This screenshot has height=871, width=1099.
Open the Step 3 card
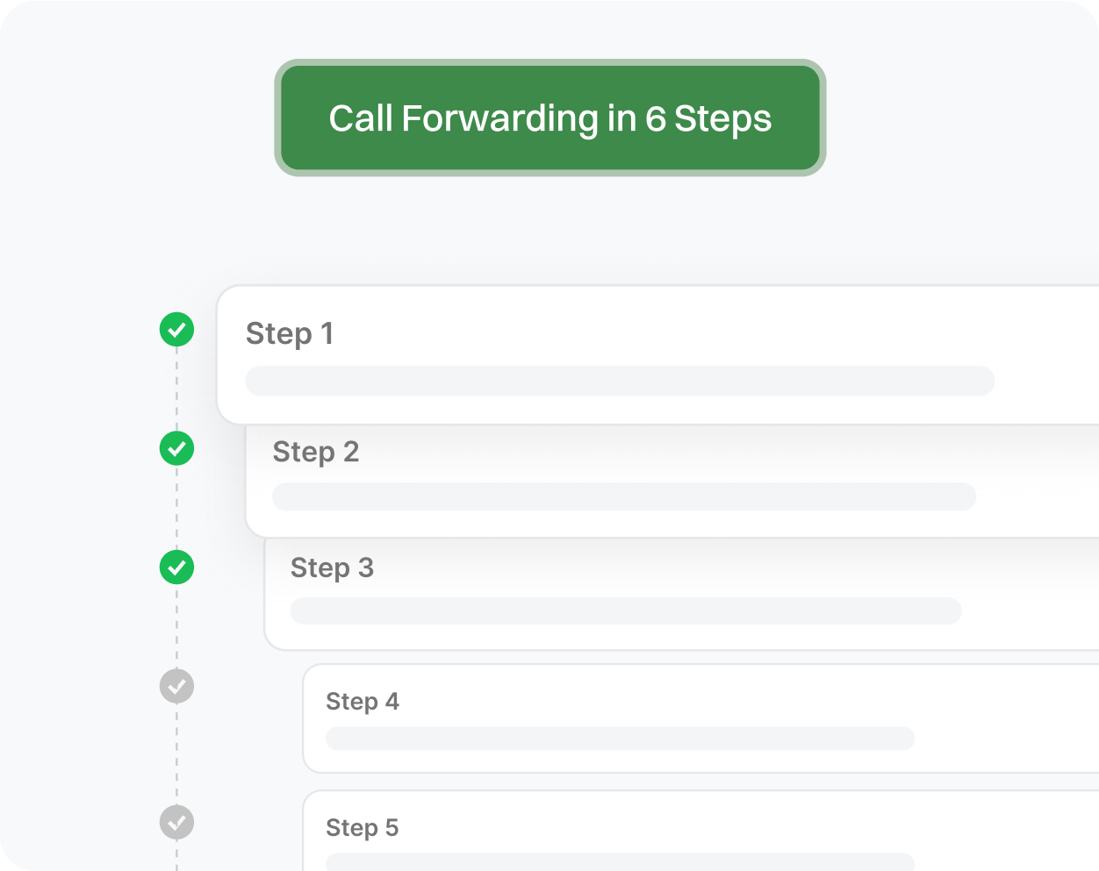coord(681,594)
